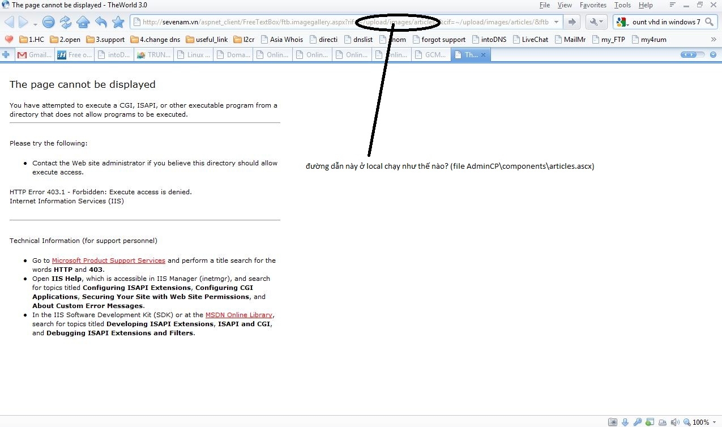Expand the address bar URL history dropdown
722x427 pixels.
(557, 22)
